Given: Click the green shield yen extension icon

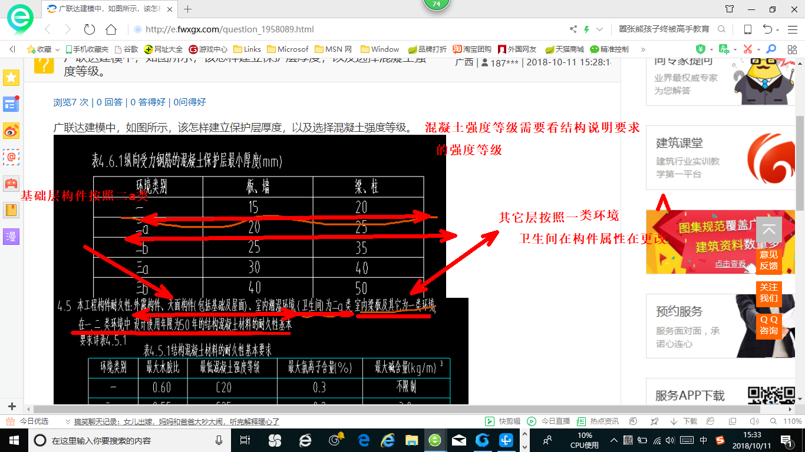Looking at the screenshot, I should (x=700, y=49).
